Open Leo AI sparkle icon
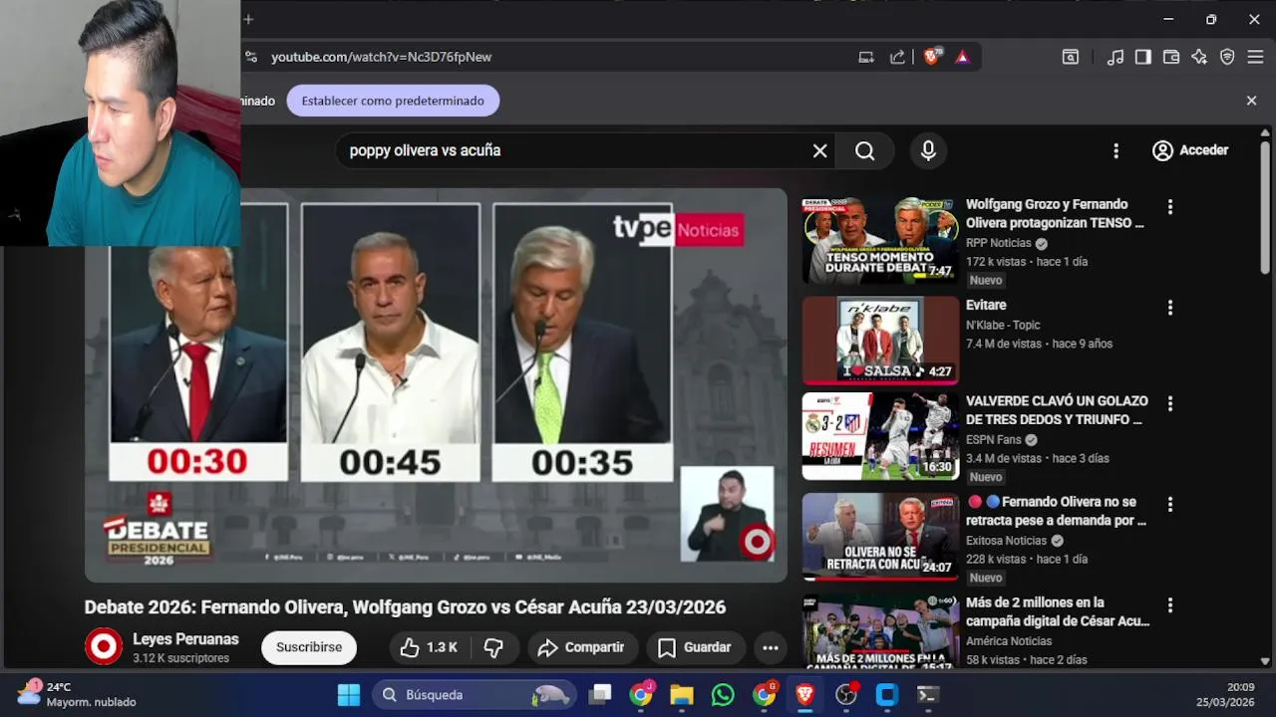Viewport: 1276px width, 717px height. click(1199, 57)
